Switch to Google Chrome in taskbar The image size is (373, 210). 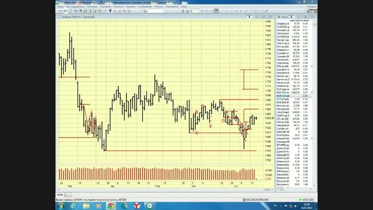(111, 206)
